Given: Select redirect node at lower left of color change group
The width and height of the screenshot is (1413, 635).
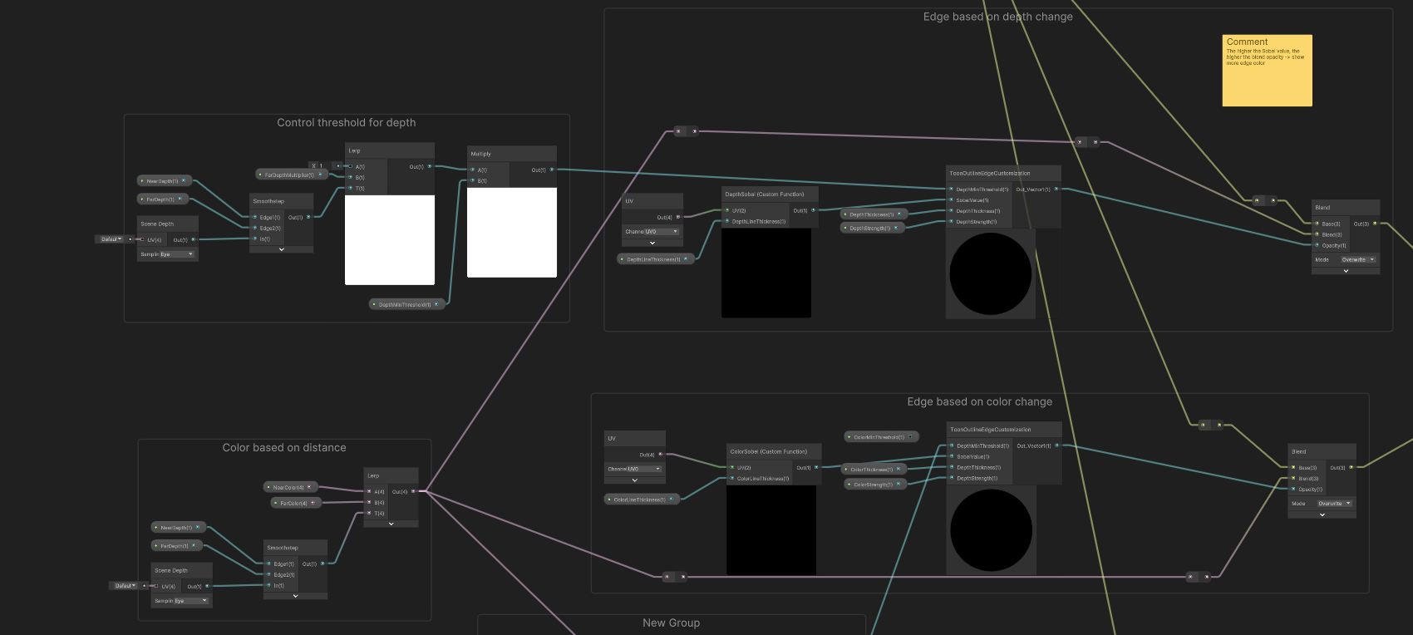Looking at the screenshot, I should 674,576.
